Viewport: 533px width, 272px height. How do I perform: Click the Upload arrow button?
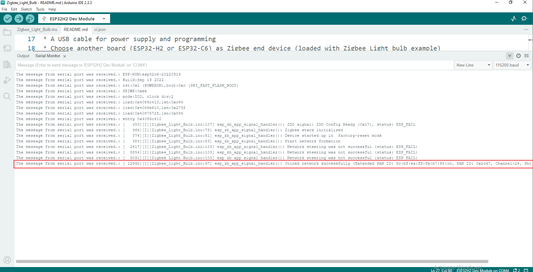coord(19,19)
